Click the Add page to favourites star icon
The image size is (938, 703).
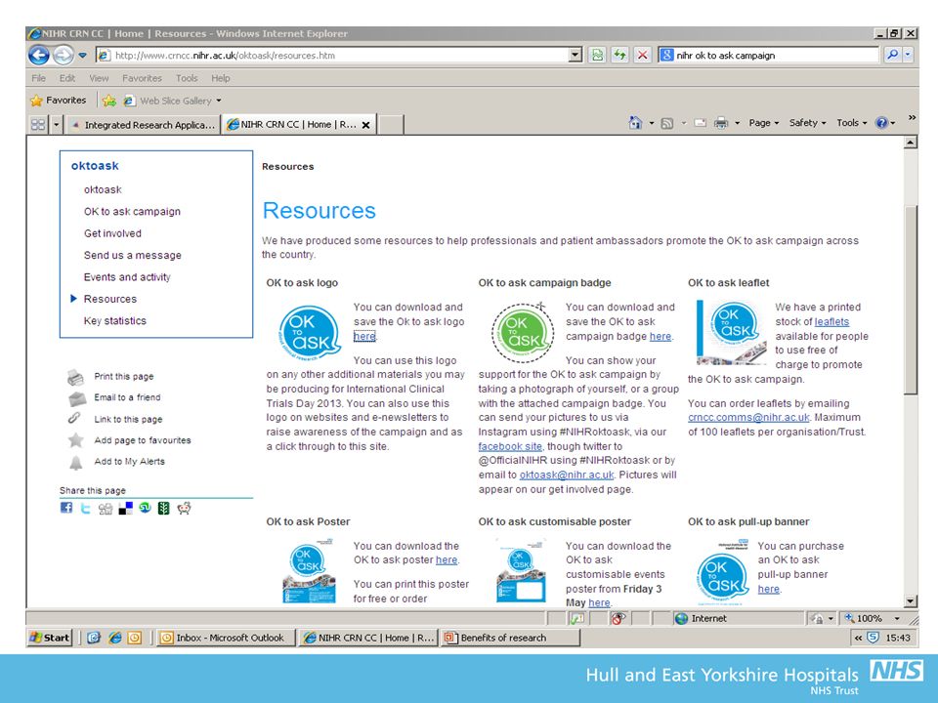tap(76, 440)
